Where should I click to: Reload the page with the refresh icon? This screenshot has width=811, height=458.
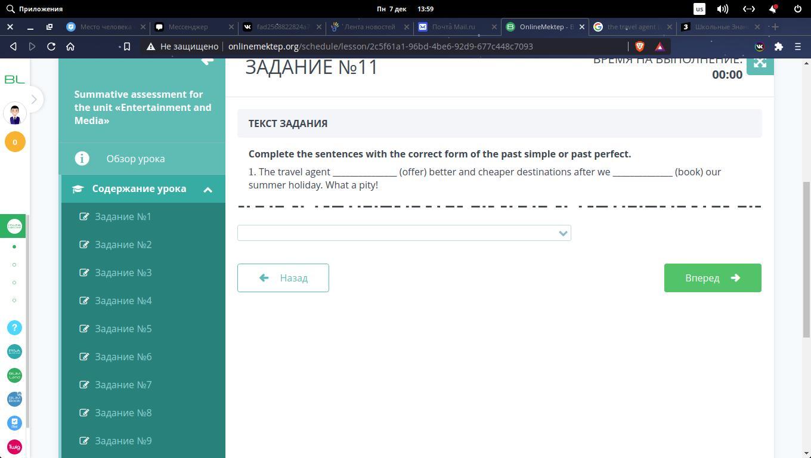(x=51, y=47)
